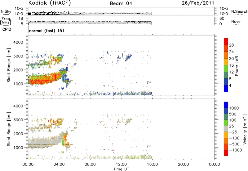Click the '04:00' time tick label
Viewport: 248px width, 171px height.
59,165
